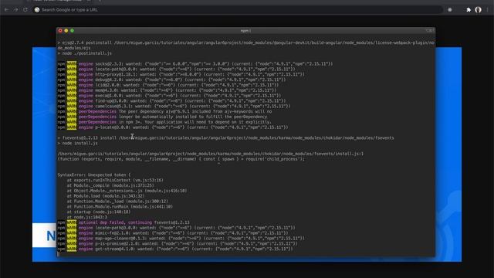The width and height of the screenshot is (494, 278).
Task: Click the 'node install.js' line
Action: click(77, 143)
